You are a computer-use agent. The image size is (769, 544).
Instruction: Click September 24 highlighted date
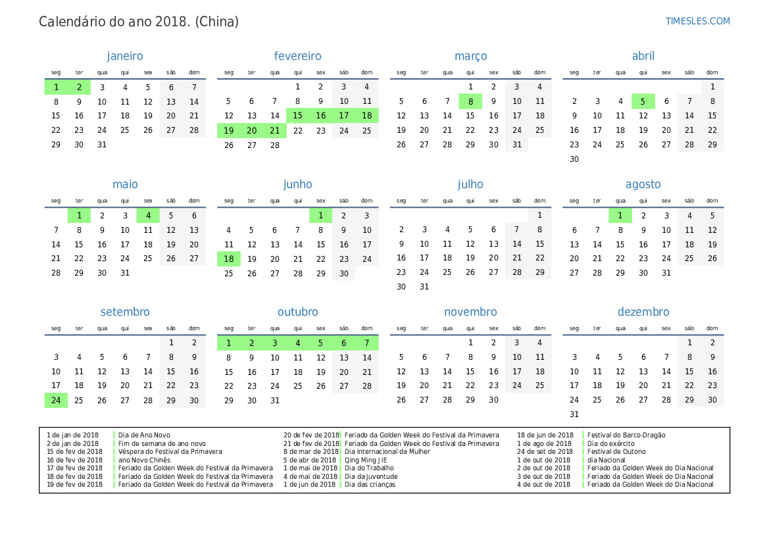57,400
